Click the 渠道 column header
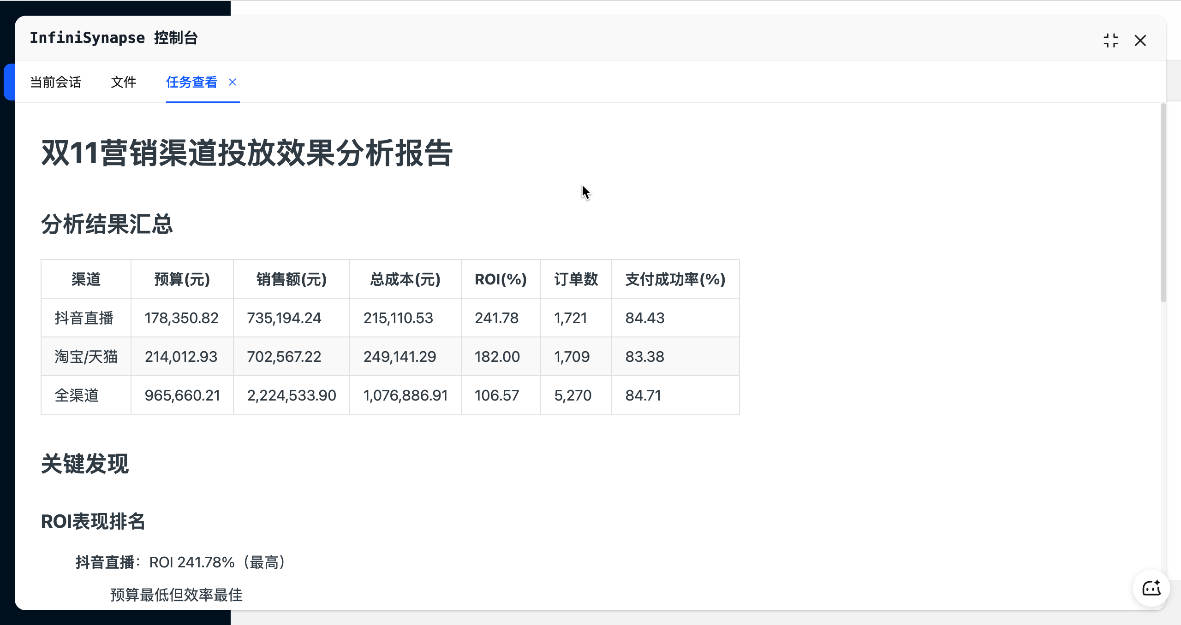The height and width of the screenshot is (625, 1181). [86, 279]
